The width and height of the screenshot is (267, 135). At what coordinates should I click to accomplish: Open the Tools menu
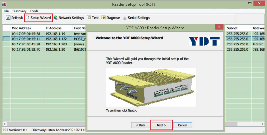point(34,11)
